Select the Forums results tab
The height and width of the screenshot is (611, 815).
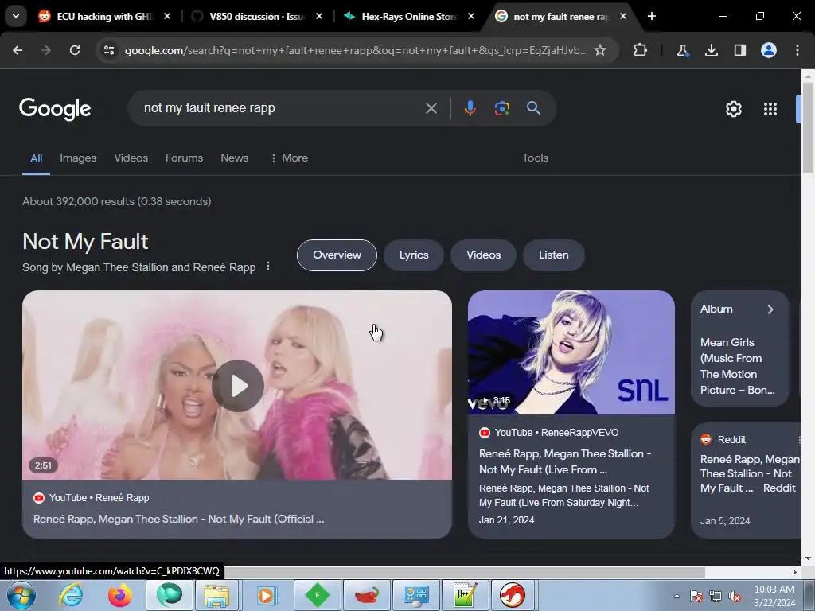pyautogui.click(x=184, y=158)
